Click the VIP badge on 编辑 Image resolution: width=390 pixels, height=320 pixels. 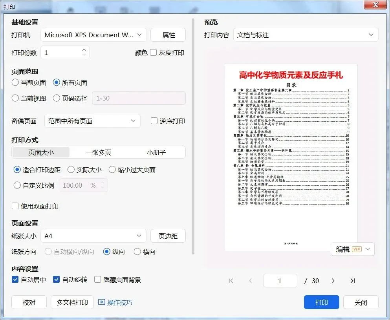tap(357, 249)
